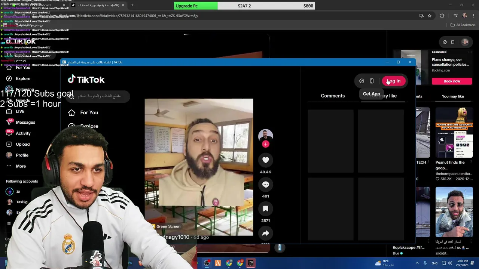The width and height of the screenshot is (479, 269).
Task: Go to Explore in the background TikTok sidebar
Action: tap(18, 78)
